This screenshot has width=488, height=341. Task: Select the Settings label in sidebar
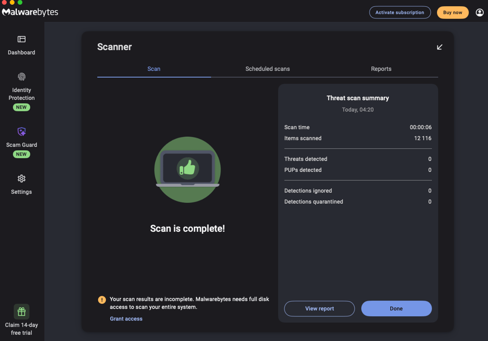tap(21, 192)
